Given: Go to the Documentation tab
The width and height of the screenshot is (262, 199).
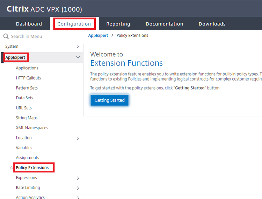Looking at the screenshot, I should [x=164, y=24].
